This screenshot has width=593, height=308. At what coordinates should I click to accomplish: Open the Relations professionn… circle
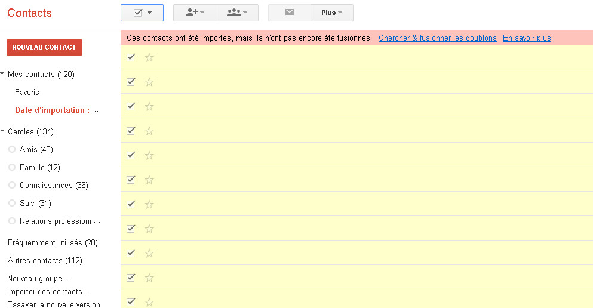point(60,221)
